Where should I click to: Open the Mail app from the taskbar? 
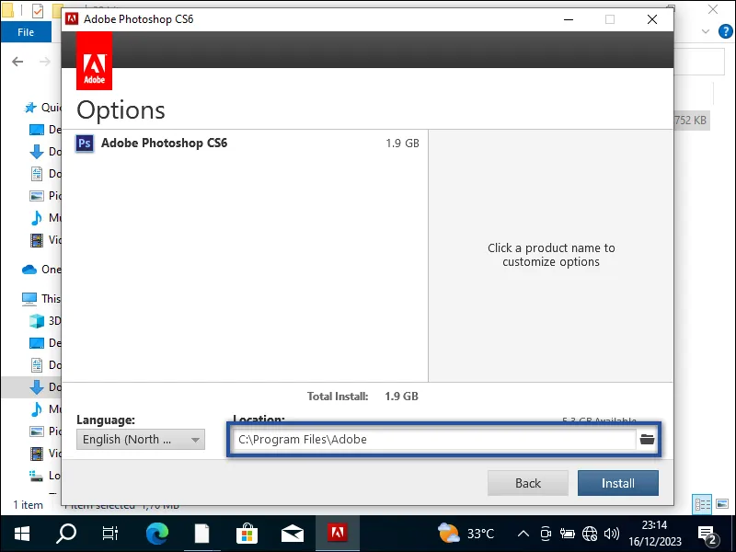[293, 532]
